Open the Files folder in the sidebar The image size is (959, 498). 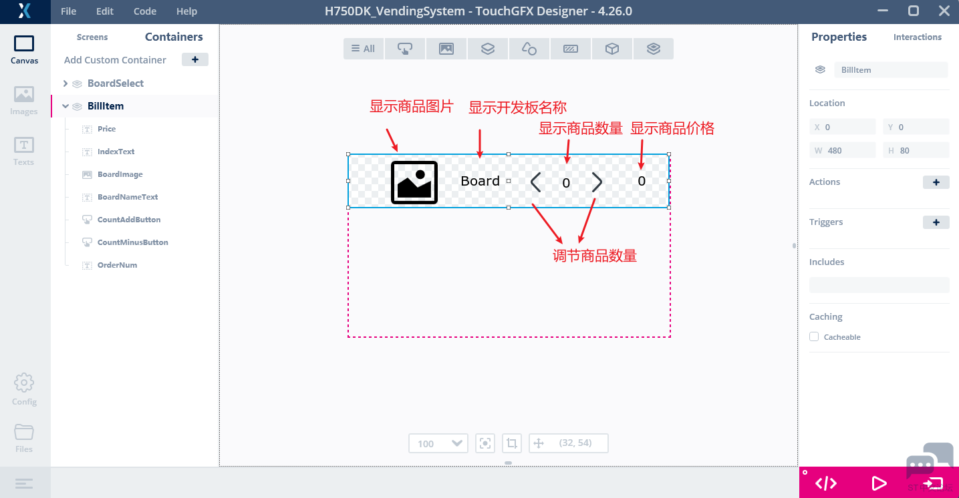(x=24, y=438)
